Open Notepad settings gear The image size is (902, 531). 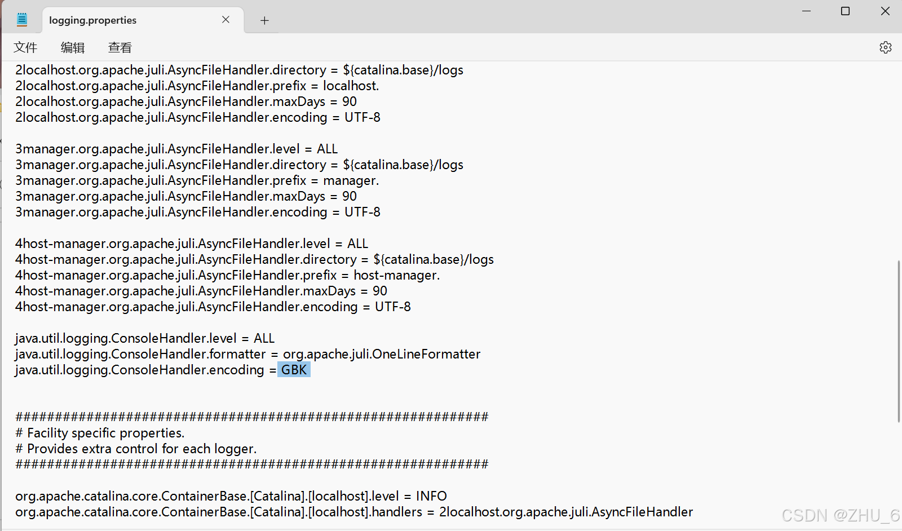[885, 47]
